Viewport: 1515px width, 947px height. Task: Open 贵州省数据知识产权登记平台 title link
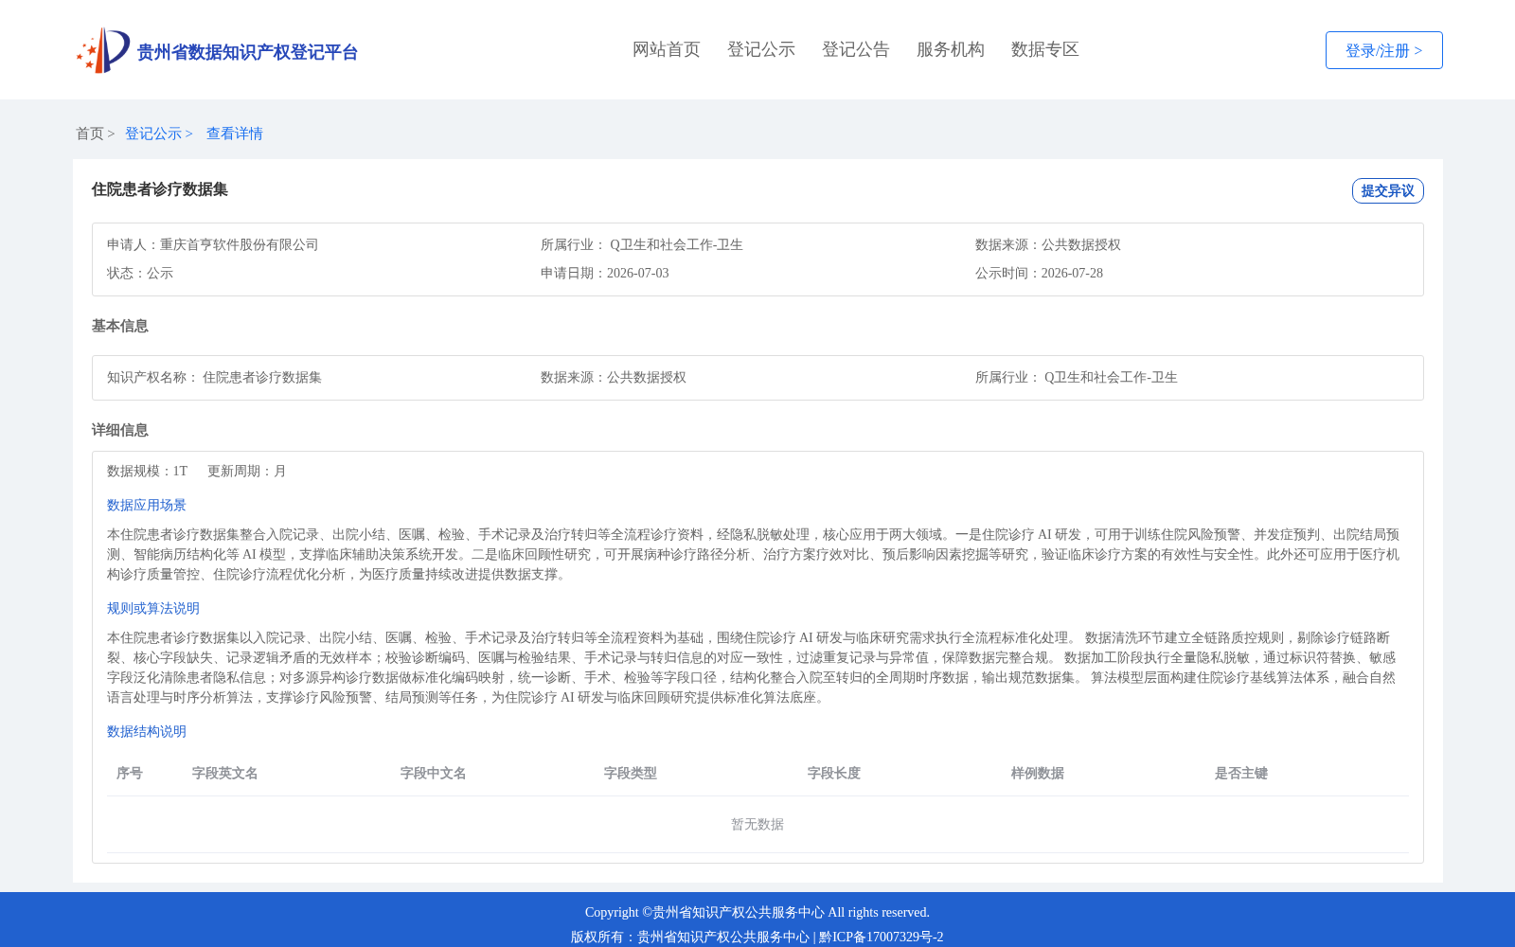click(247, 52)
